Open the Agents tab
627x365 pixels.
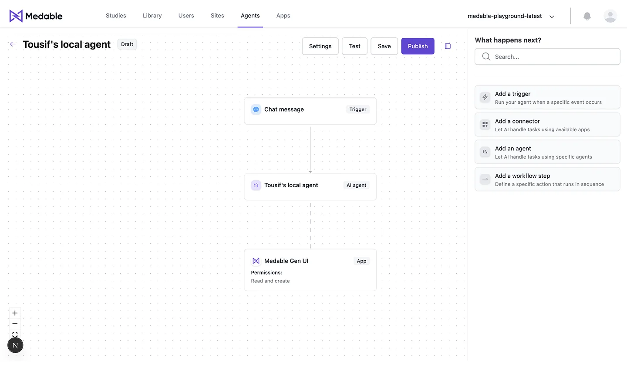pyautogui.click(x=250, y=16)
